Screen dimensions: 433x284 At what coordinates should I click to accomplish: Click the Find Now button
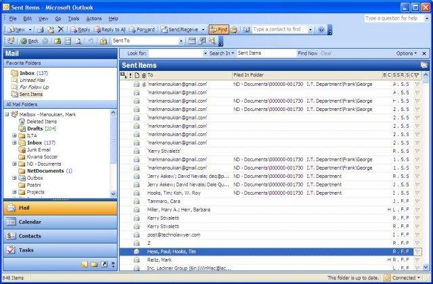click(307, 53)
